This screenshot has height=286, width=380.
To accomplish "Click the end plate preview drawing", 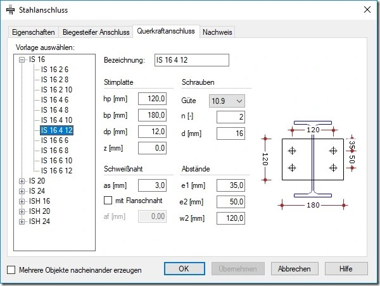I will point(310,165).
